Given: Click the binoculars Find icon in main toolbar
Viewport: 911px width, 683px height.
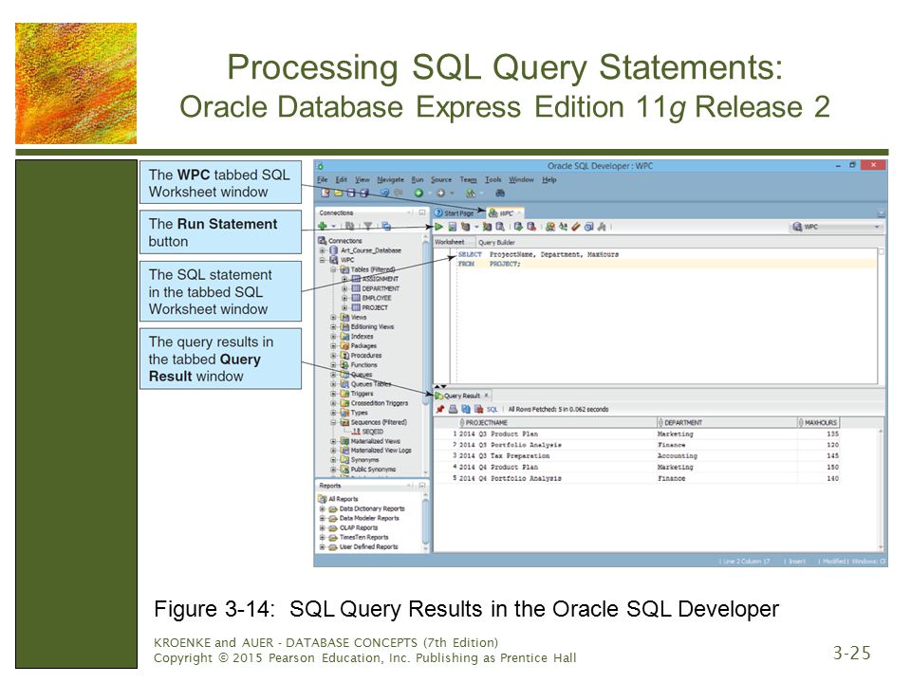Looking at the screenshot, I should pyautogui.click(x=500, y=193).
